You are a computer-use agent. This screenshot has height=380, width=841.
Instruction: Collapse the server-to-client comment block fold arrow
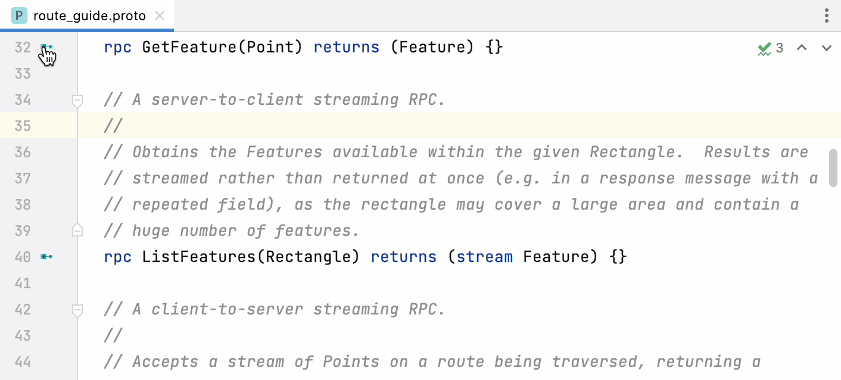(77, 100)
